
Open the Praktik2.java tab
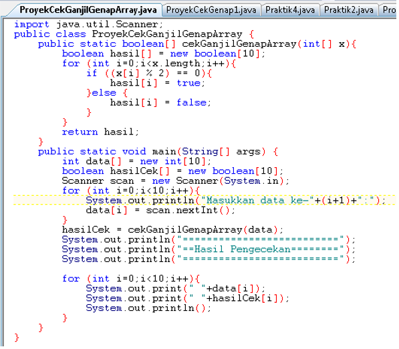[x=349, y=10]
